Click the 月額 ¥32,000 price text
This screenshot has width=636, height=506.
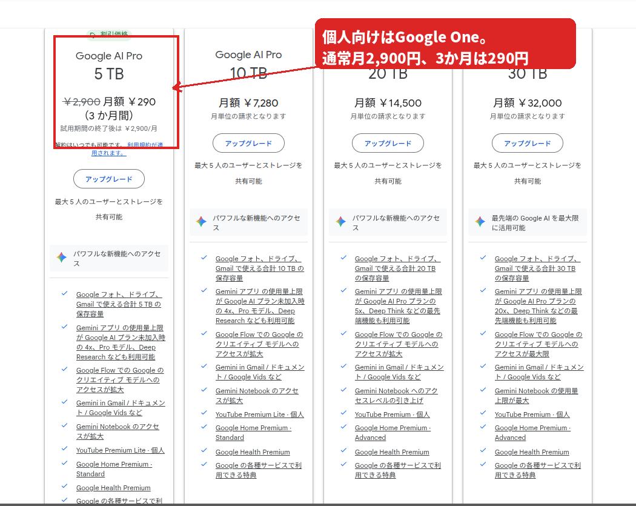point(528,103)
